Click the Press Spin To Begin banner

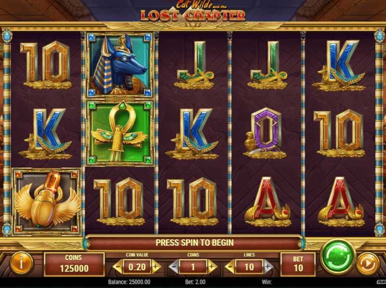point(194,243)
